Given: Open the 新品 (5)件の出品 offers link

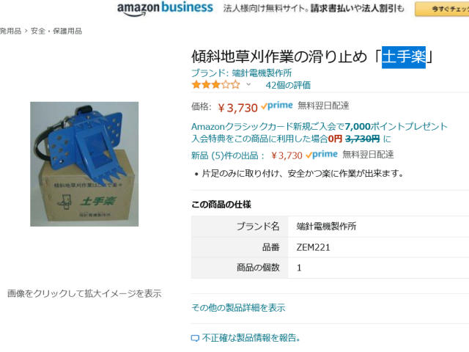Looking at the screenshot, I should [x=228, y=155].
